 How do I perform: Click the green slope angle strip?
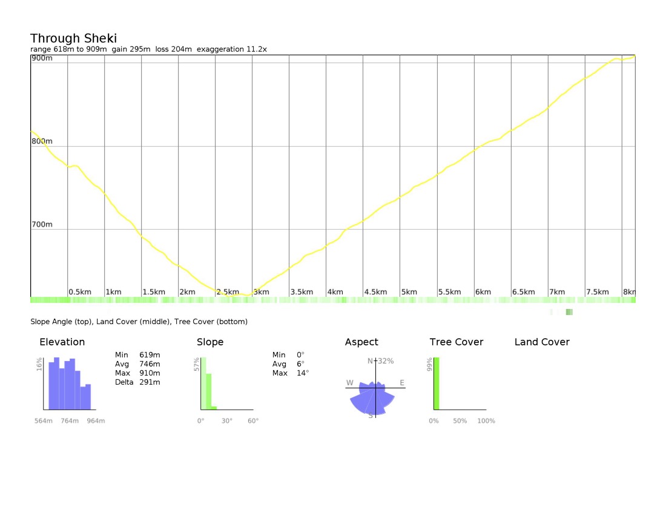(x=333, y=300)
